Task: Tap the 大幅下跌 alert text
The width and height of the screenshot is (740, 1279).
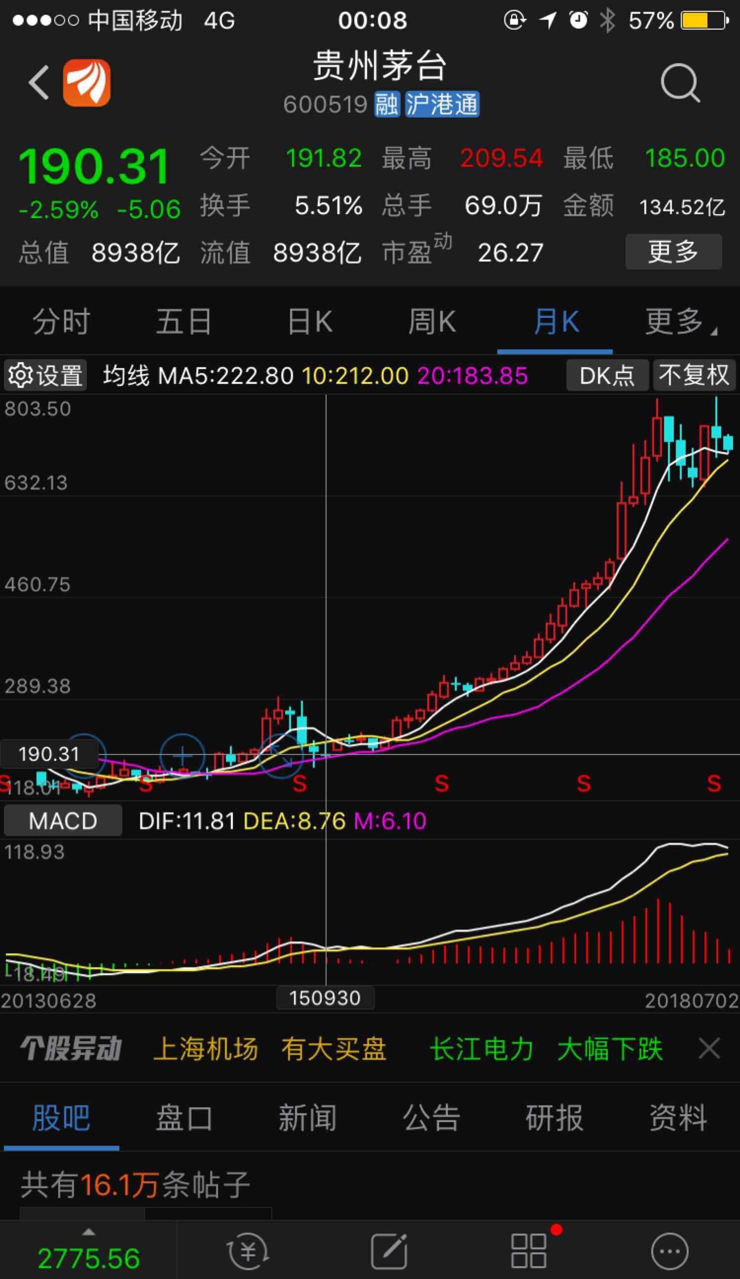Action: point(610,1049)
